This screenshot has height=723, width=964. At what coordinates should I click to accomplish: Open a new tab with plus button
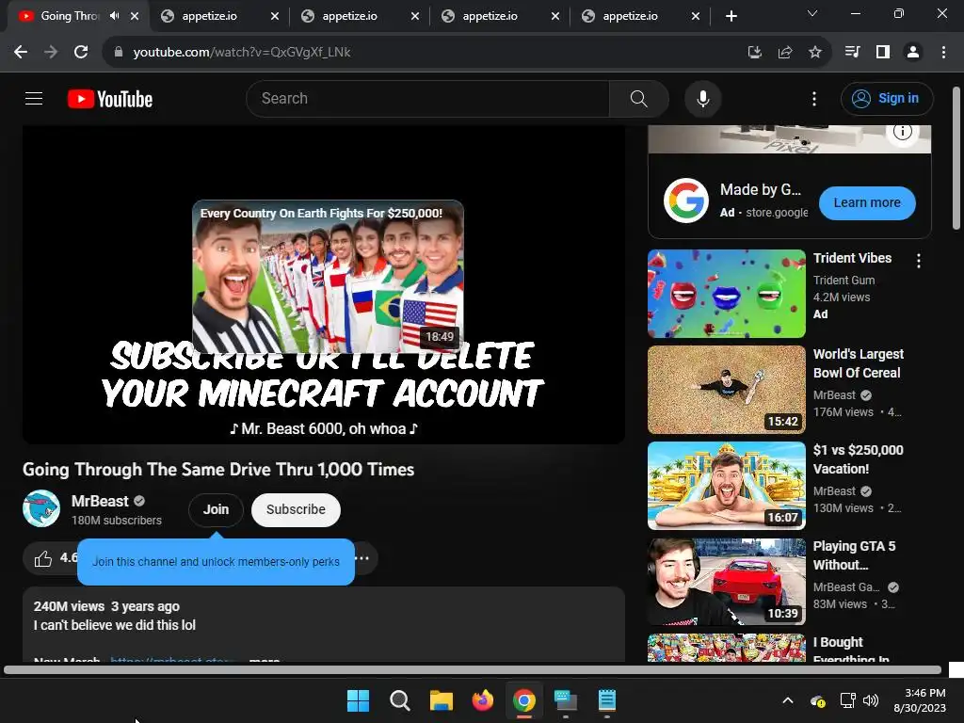click(x=731, y=16)
